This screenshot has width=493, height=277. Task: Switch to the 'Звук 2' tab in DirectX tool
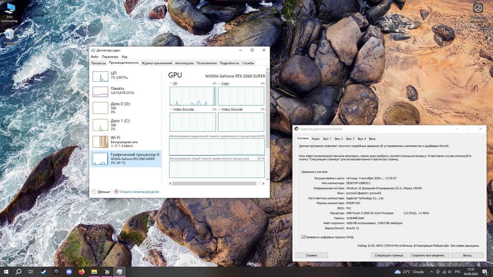[x=338, y=139]
